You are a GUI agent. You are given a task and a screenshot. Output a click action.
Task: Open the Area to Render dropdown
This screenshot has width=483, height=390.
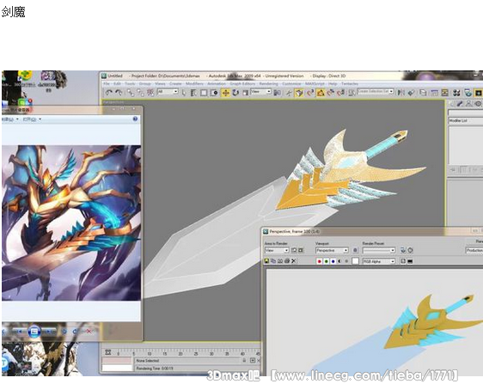pyautogui.click(x=277, y=251)
